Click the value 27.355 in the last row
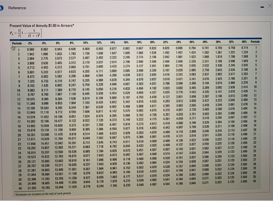This screenshot has height=201, width=273. tap(32, 188)
